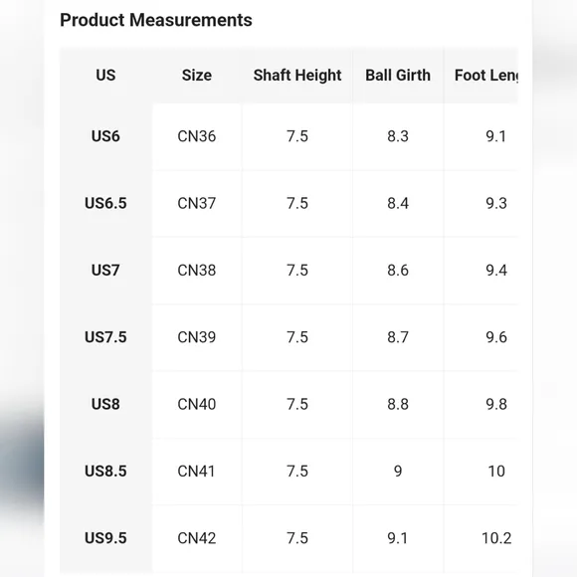Screen dimensions: 577x577
Task: Select the US9.5 row label
Action: pyautogui.click(x=105, y=538)
